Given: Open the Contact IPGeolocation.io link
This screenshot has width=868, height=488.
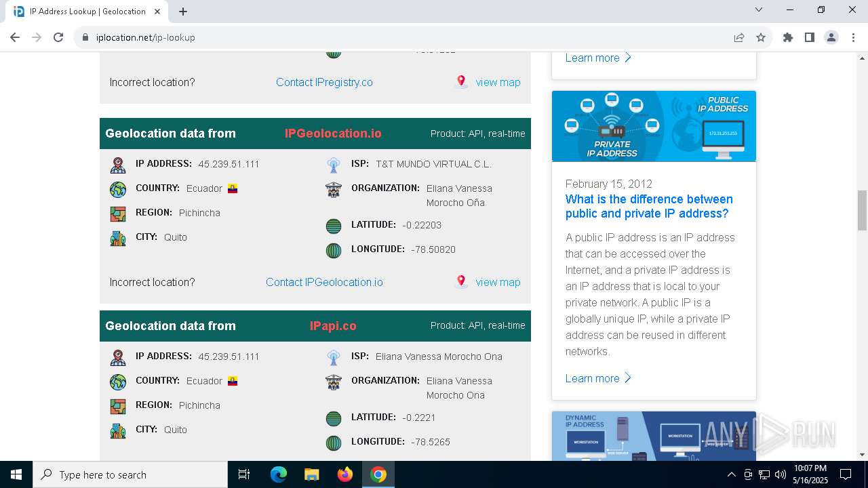Looking at the screenshot, I should point(324,282).
